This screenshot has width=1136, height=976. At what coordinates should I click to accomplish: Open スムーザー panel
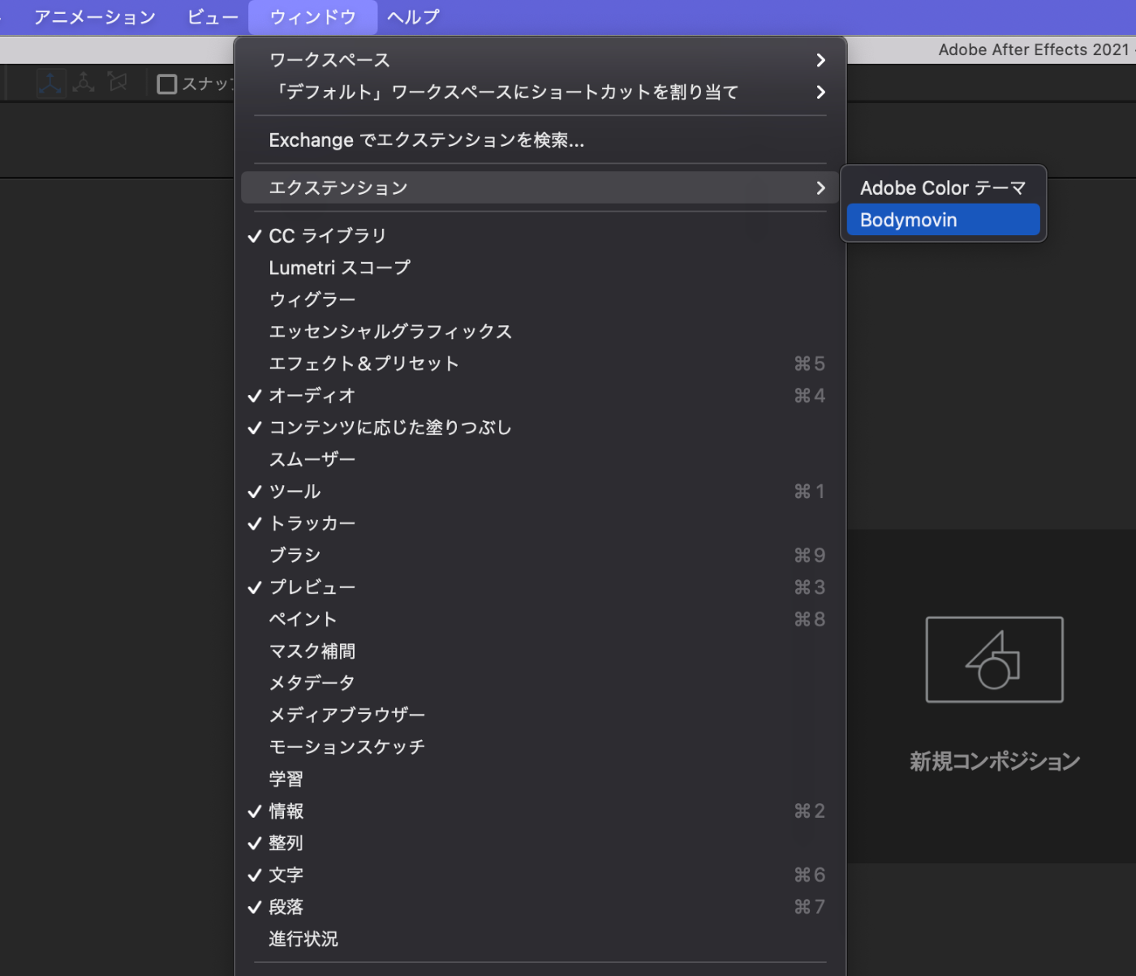coord(540,459)
